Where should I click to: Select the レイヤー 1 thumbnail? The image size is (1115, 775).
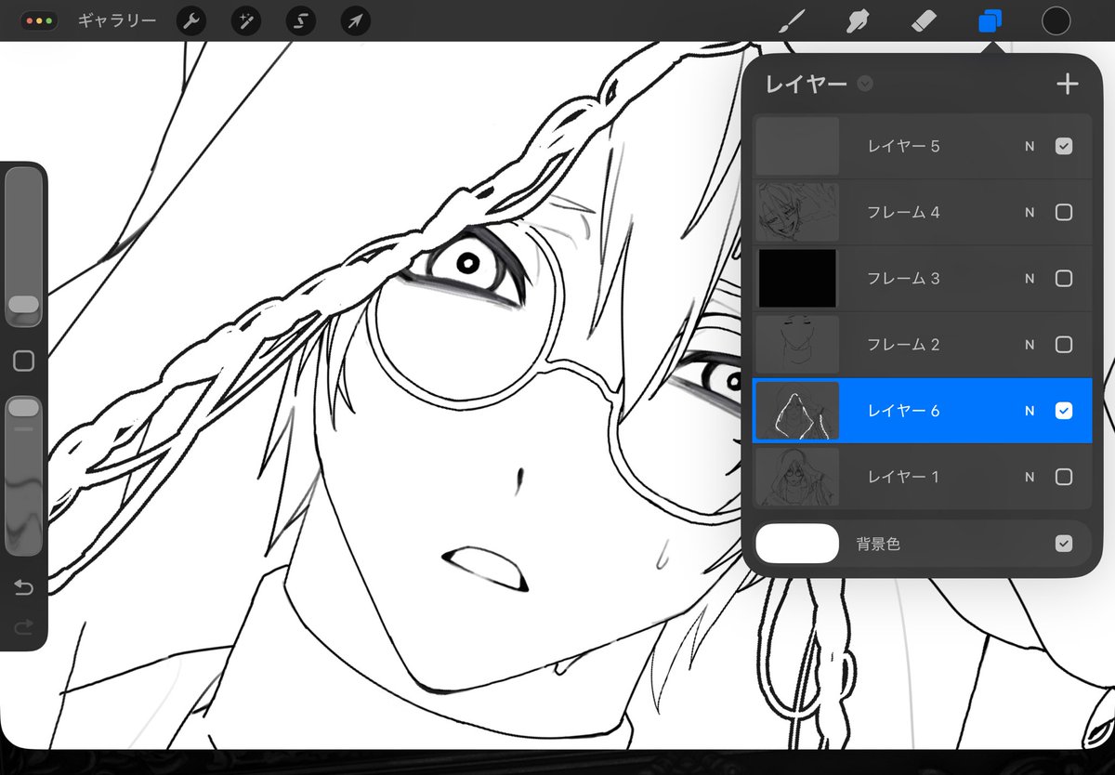(x=798, y=477)
